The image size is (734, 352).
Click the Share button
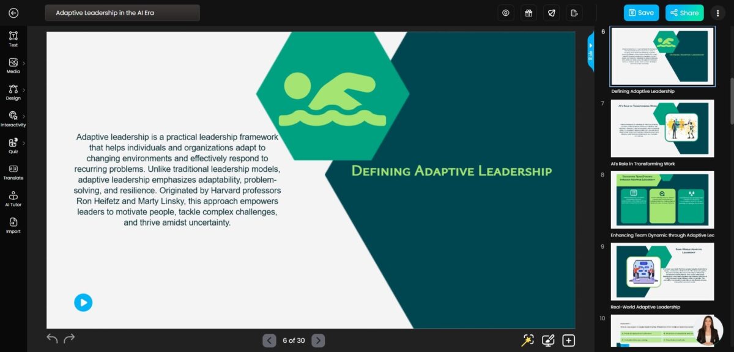[x=684, y=13]
